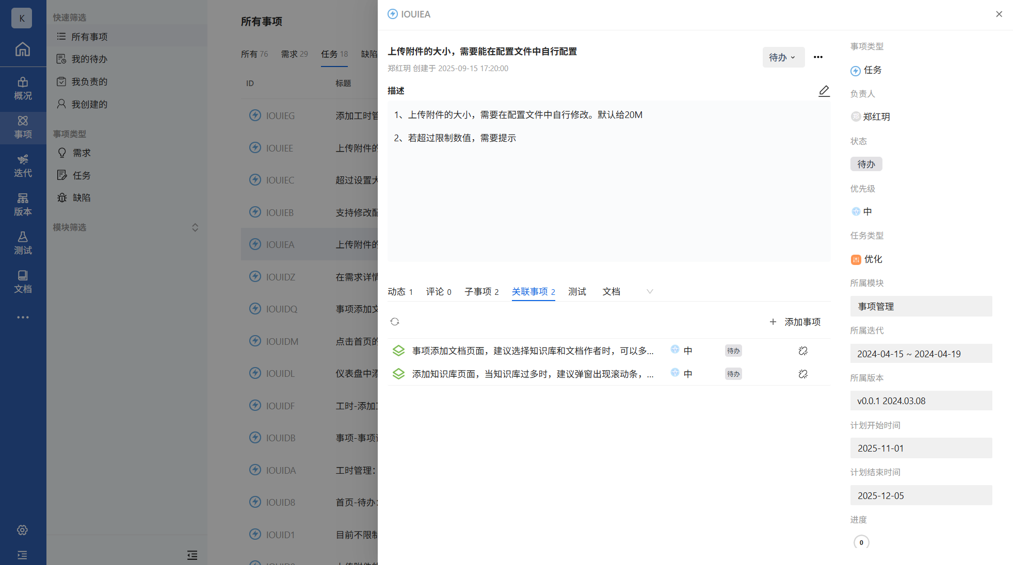Collapse the filter panel icon at bottom
Viewport: 1013px width, 565px height.
click(x=192, y=555)
